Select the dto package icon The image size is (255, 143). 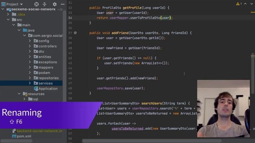(x=36, y=51)
